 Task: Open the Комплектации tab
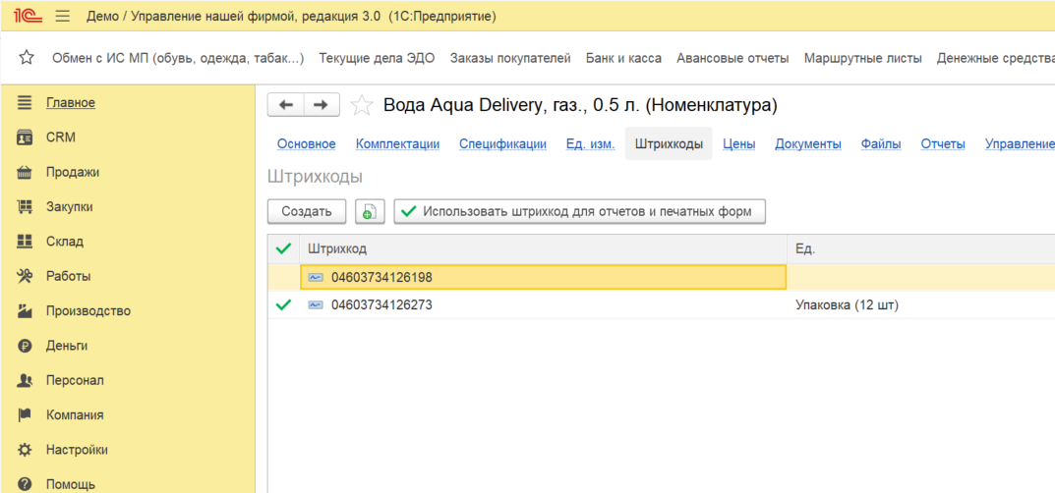click(397, 143)
